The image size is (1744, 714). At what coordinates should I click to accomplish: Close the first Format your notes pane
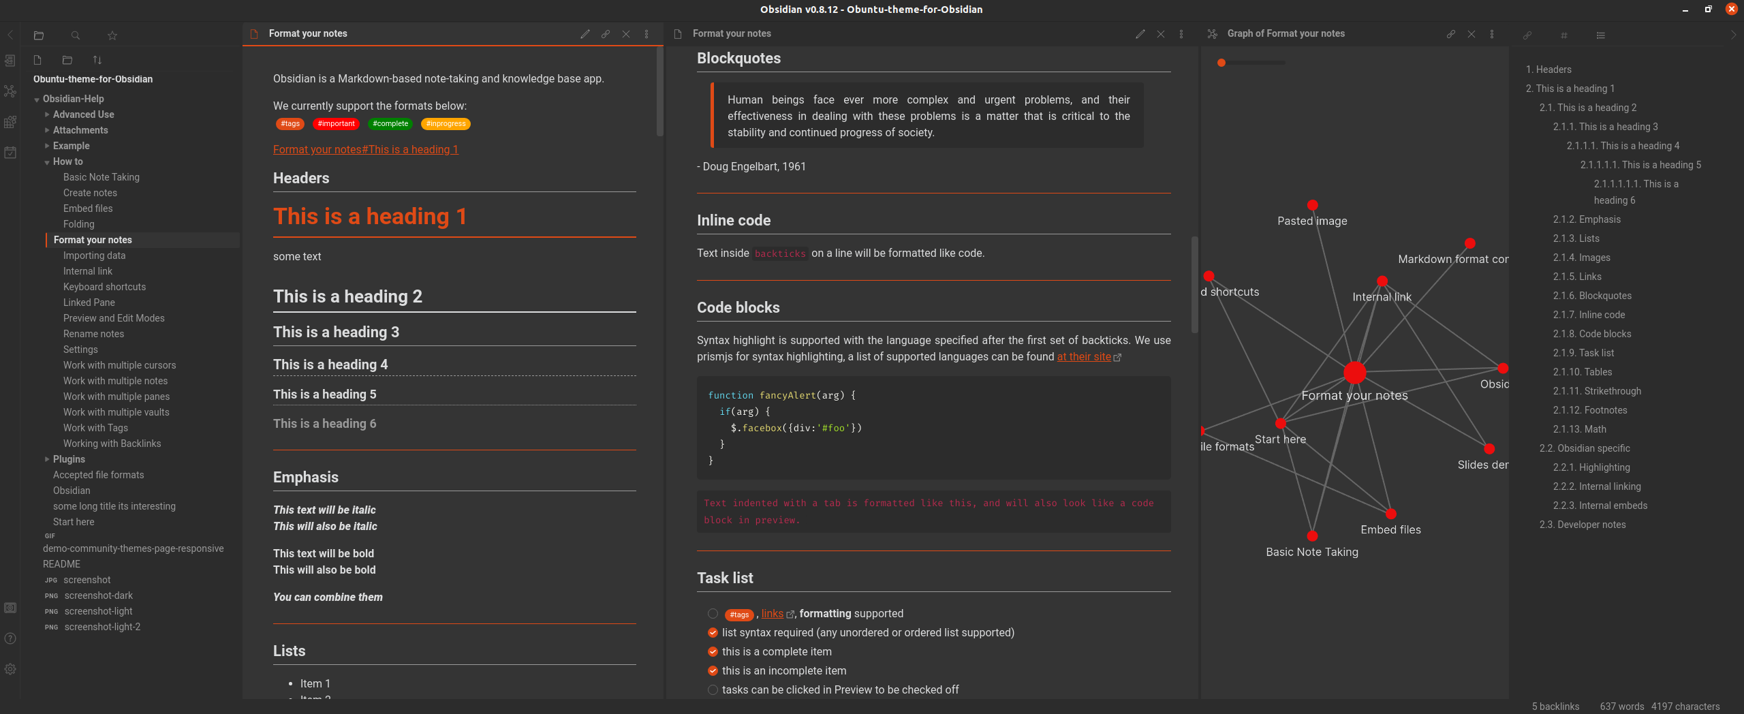626,34
